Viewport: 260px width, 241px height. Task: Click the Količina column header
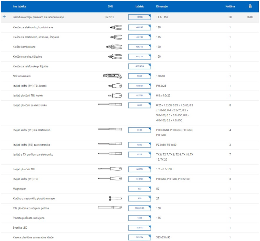click(x=230, y=7)
